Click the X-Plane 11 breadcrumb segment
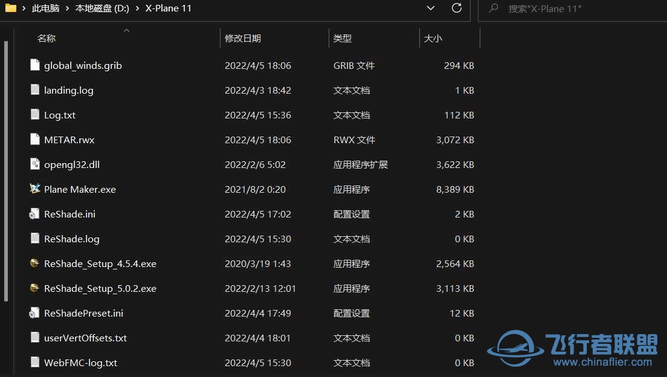 169,8
